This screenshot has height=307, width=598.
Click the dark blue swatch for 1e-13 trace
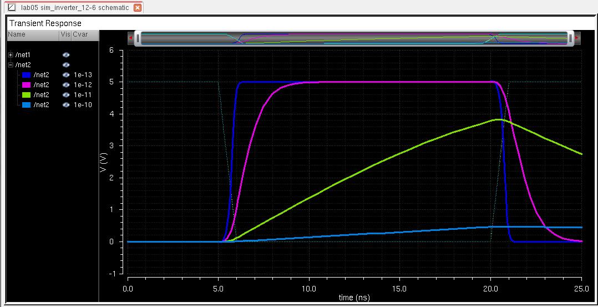[26, 75]
